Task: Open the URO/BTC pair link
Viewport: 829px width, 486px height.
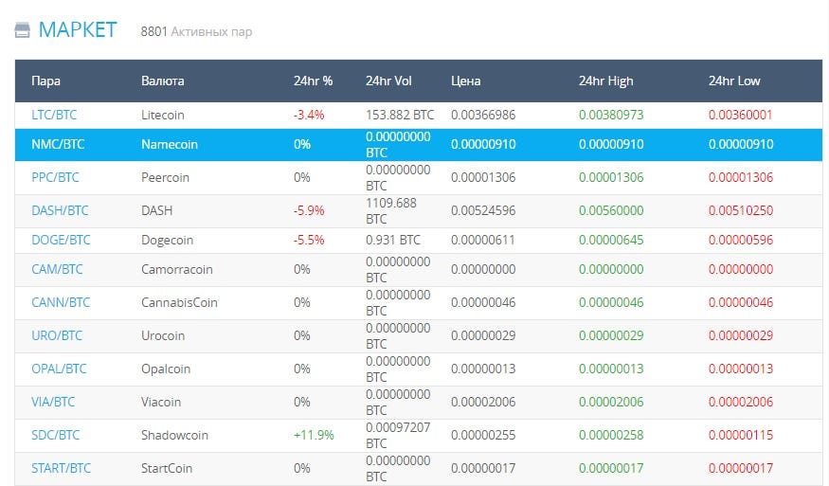Action: [57, 335]
